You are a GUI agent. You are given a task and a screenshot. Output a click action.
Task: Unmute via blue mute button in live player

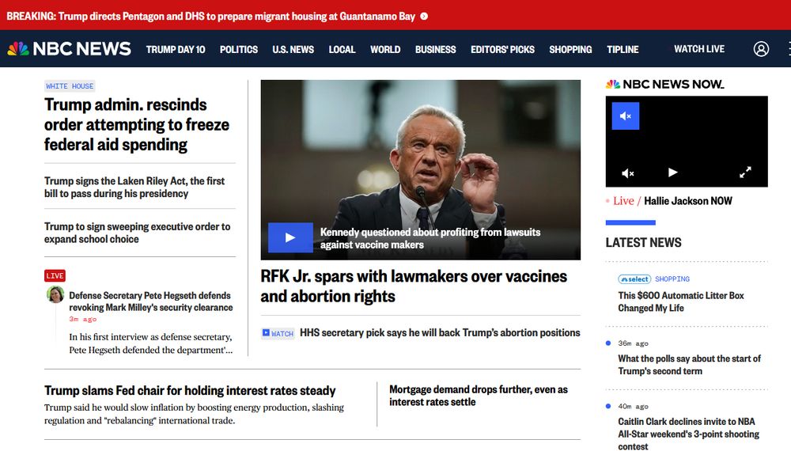point(626,116)
